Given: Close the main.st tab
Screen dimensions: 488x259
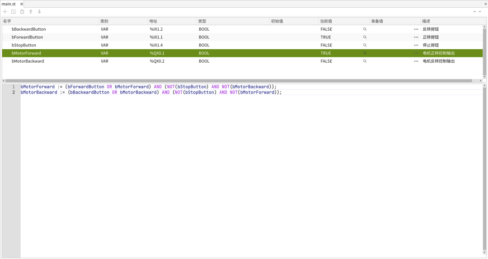Looking at the screenshot, I should [21, 4].
